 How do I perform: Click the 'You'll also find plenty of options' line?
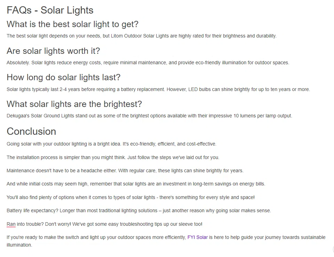tap(130, 198)
